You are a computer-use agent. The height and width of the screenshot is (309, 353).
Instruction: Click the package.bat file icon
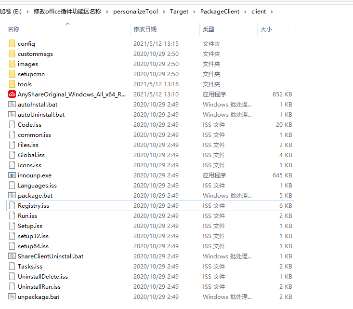coord(12,195)
